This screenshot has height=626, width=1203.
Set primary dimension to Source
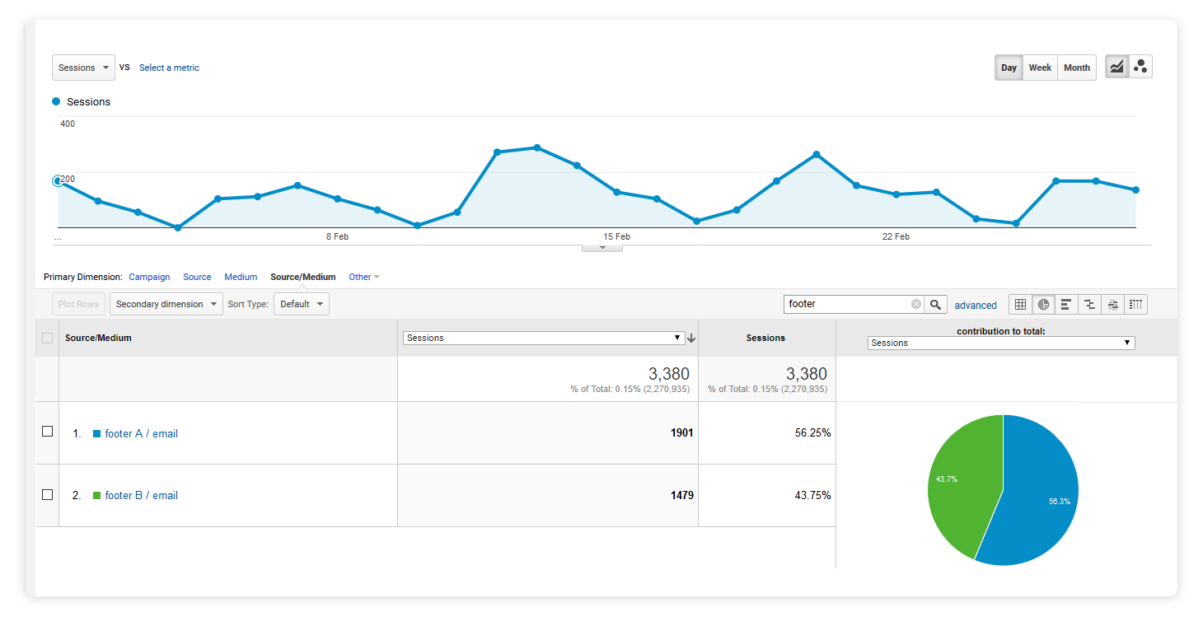197,277
